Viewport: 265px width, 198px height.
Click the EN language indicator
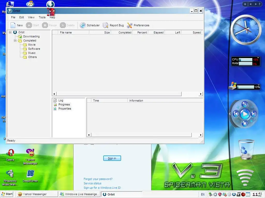(x=203, y=194)
